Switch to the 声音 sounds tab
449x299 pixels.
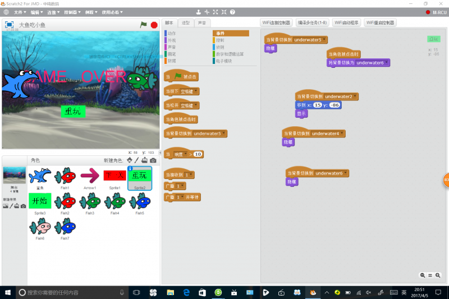tap(202, 22)
